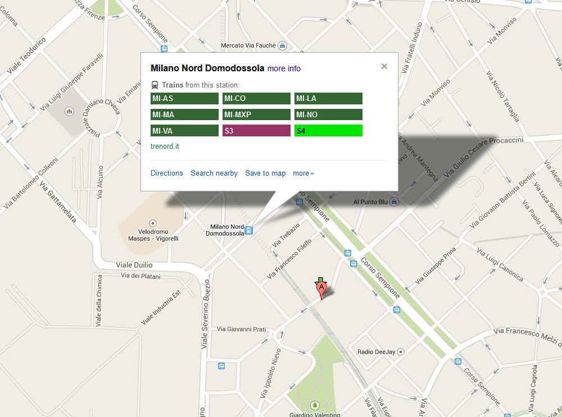Click the 'Via Giovanni Prati' street label
Screen dimensions: 562x417
(x=241, y=329)
